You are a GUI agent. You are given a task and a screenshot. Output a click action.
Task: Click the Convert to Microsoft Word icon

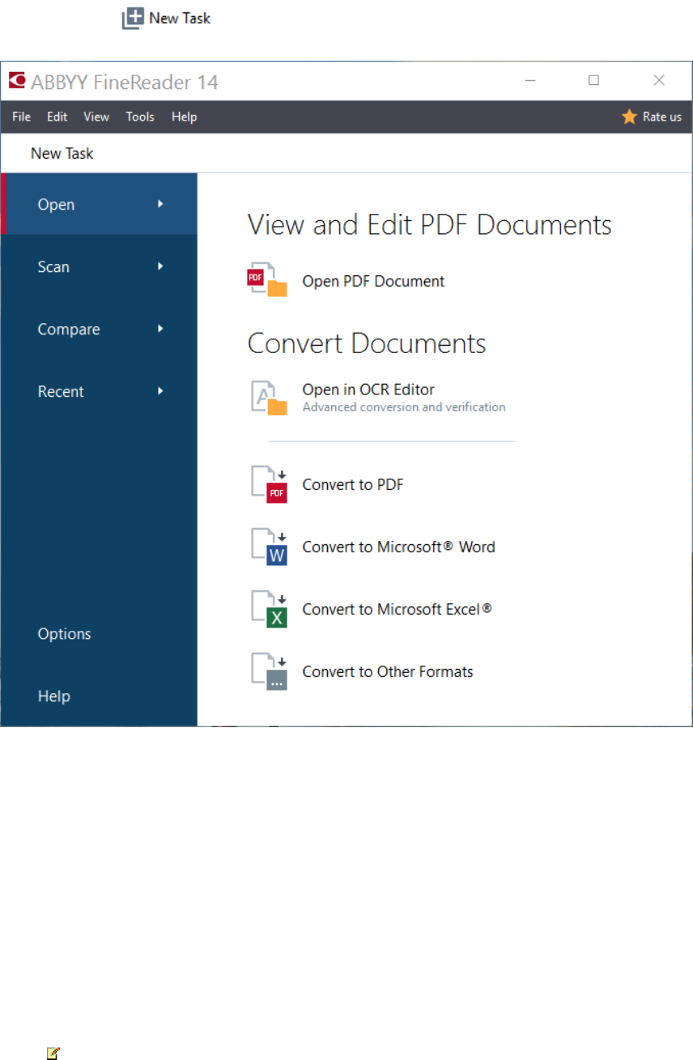tap(269, 547)
